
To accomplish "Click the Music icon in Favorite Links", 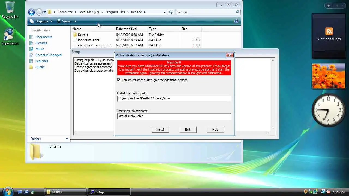I will click(31, 49).
